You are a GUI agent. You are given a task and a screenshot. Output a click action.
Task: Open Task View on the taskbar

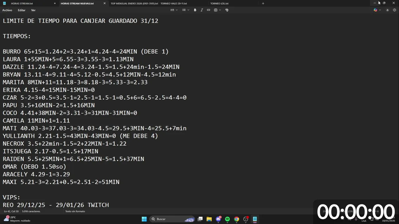click(x=200, y=219)
